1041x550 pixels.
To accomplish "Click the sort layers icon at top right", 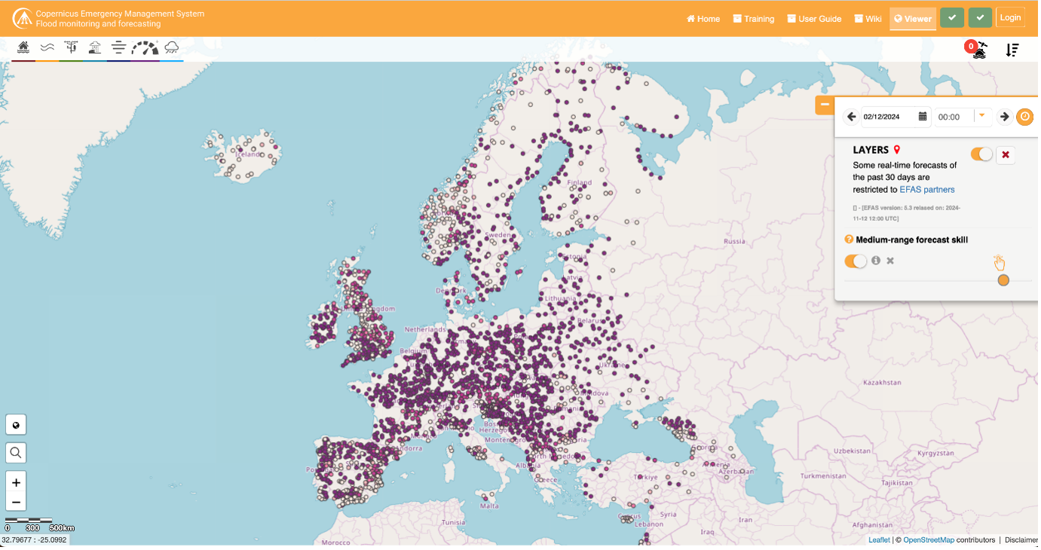I will click(1012, 49).
